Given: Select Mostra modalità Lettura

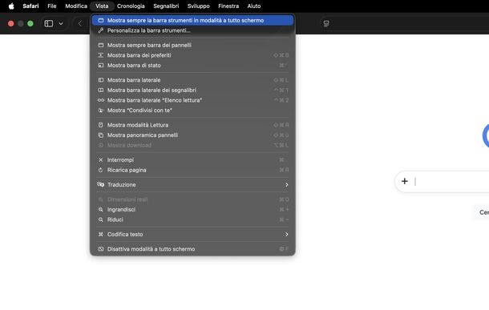Looking at the screenshot, I should click(x=192, y=125).
